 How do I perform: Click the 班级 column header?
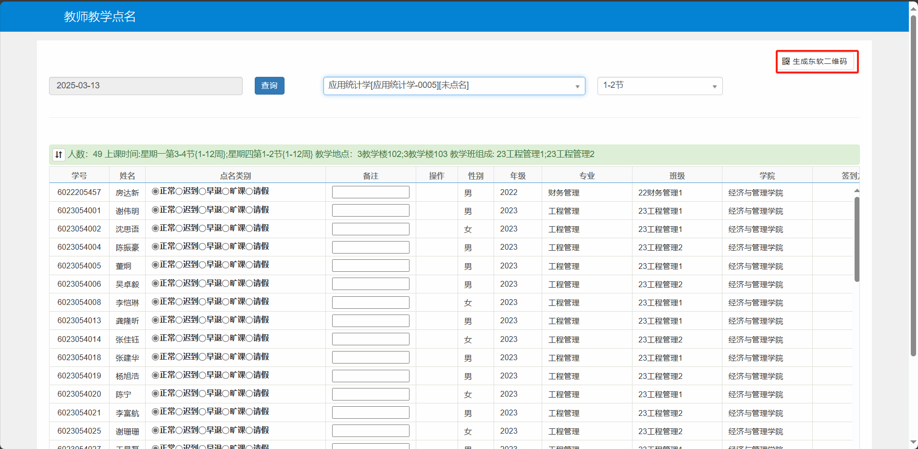pos(677,175)
